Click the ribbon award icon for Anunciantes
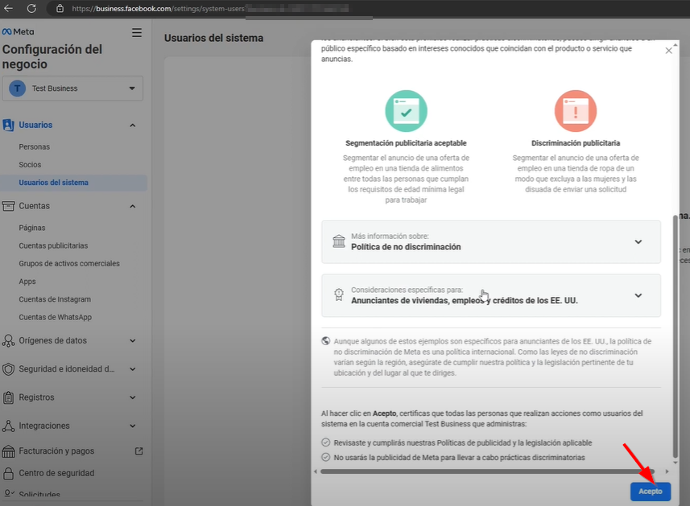Image resolution: width=690 pixels, height=506 pixels. 339,294
